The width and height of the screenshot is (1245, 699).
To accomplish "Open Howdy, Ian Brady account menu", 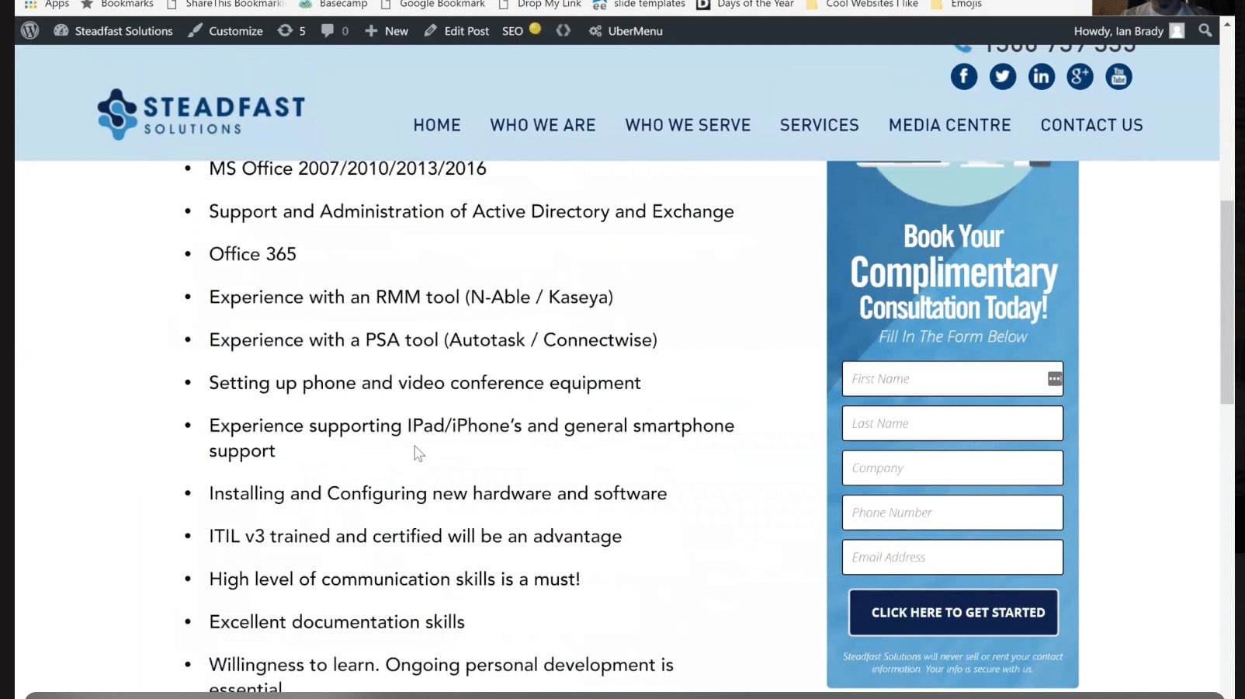I will pyautogui.click(x=1129, y=31).
